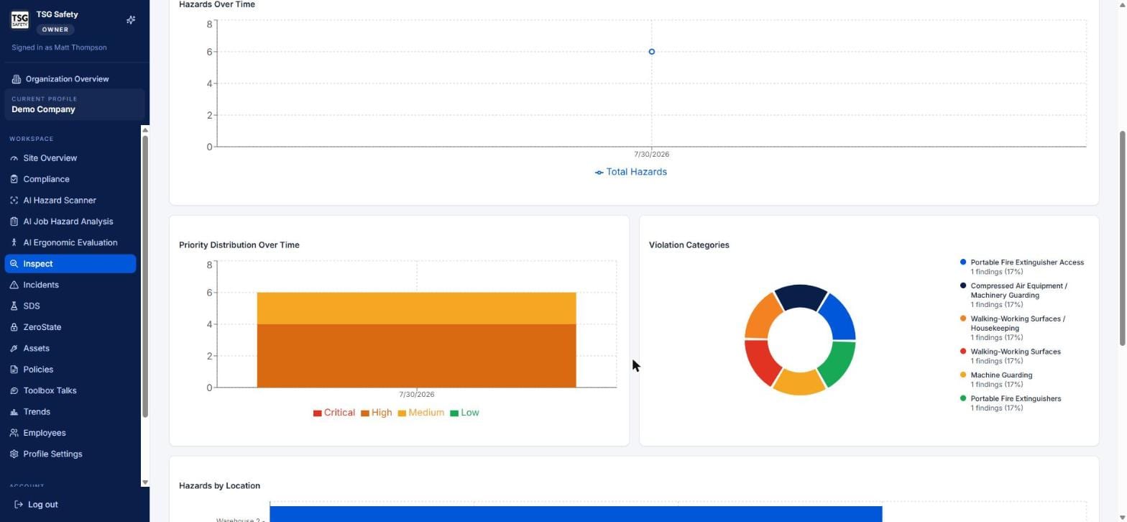Click the yellow Medium bar segment
This screenshot has height=522, width=1127.
[416, 308]
